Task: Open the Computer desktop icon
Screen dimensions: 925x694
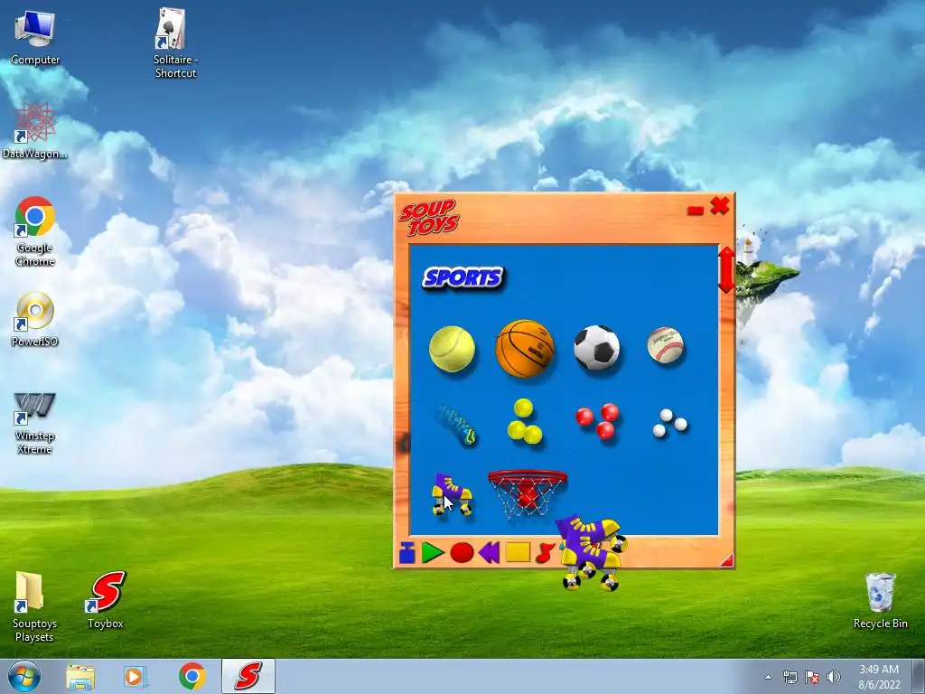Action: (35, 38)
